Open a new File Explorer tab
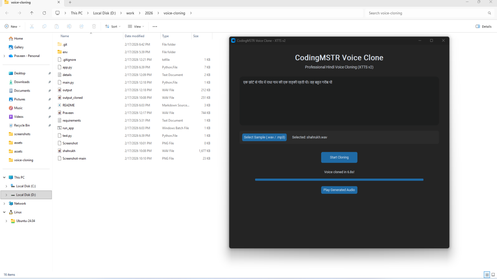Image resolution: width=497 pixels, height=279 pixels. click(x=70, y=2)
